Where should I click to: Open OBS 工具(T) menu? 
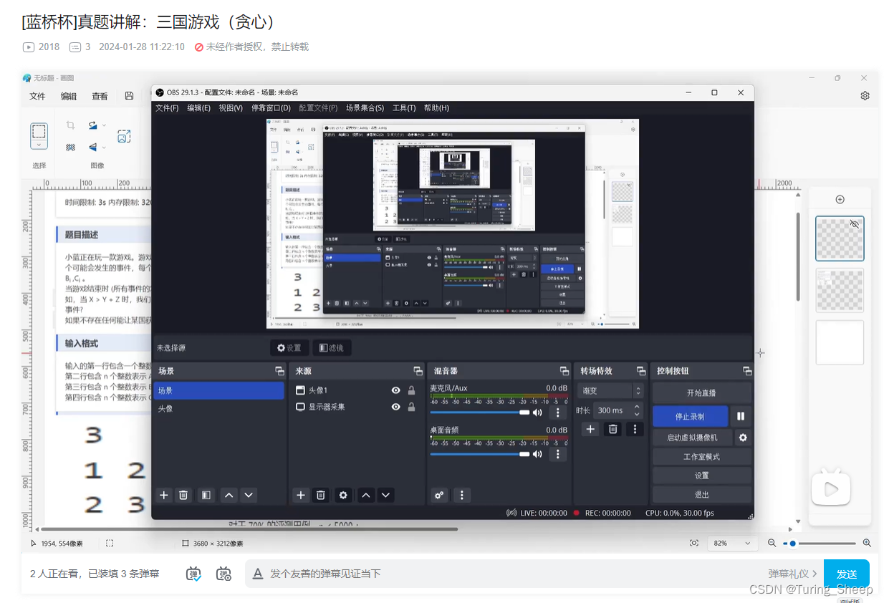[404, 108]
